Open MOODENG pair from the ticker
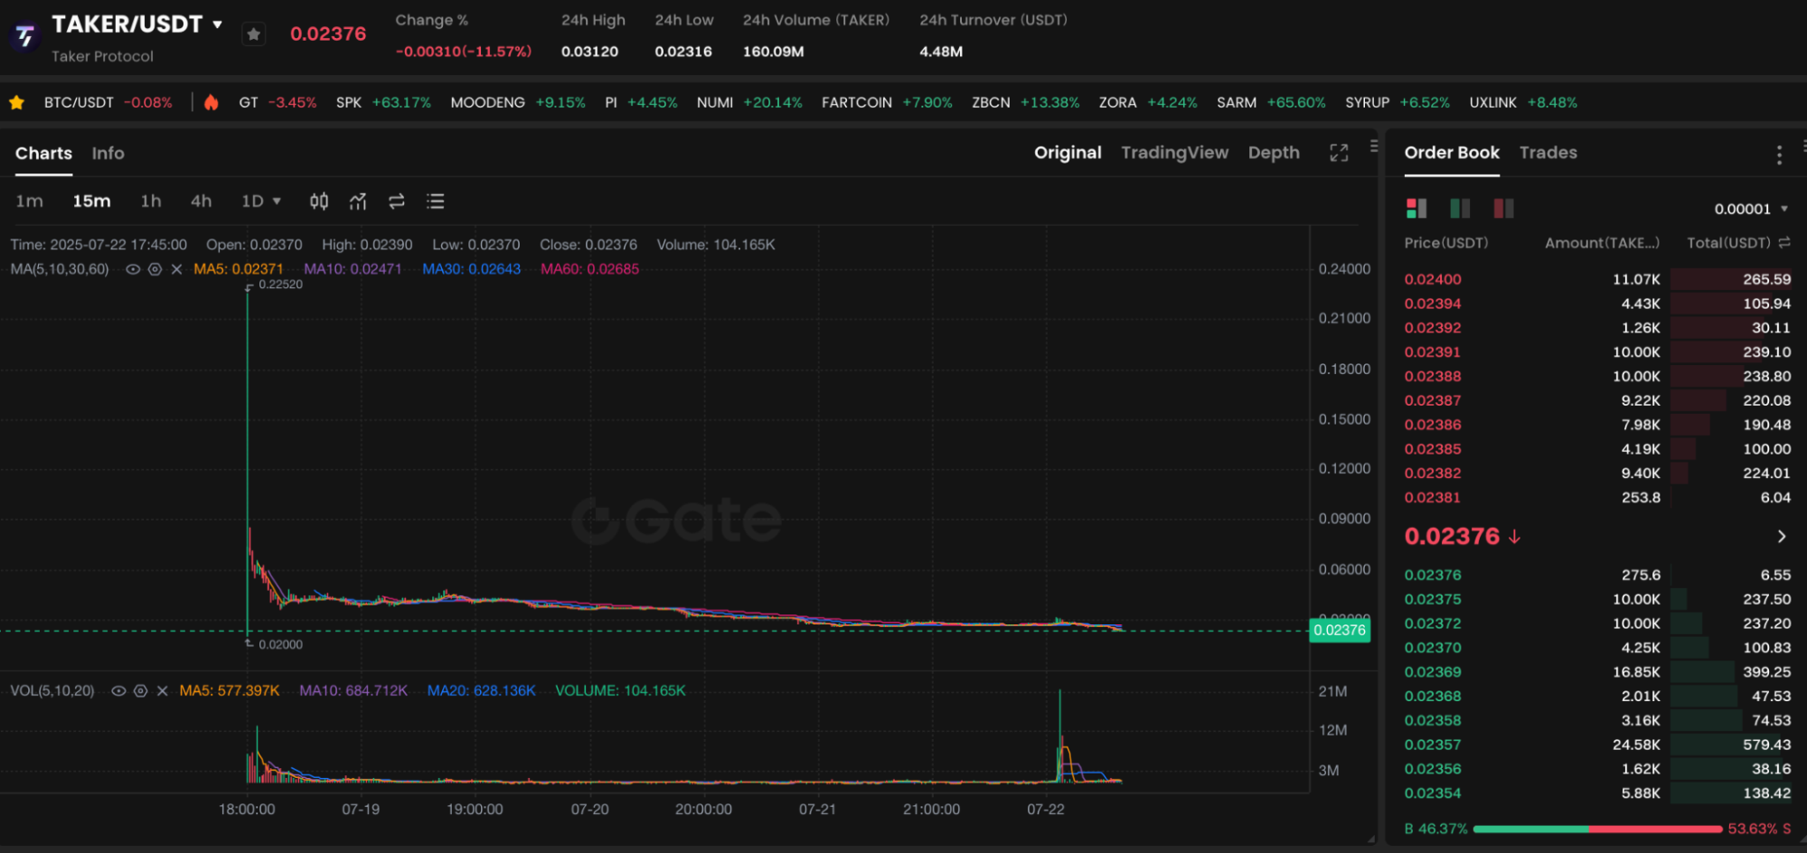The width and height of the screenshot is (1807, 853). (x=518, y=103)
